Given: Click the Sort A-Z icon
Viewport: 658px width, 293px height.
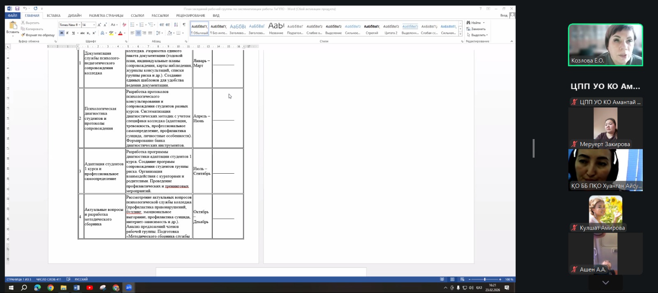Looking at the screenshot, I should tap(176, 25).
